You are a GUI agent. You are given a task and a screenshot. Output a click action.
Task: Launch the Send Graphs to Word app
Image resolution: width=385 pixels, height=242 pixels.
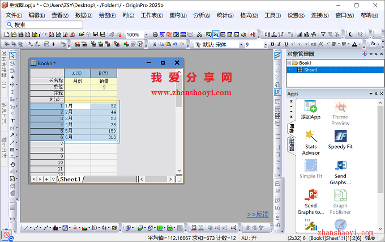pos(340,172)
